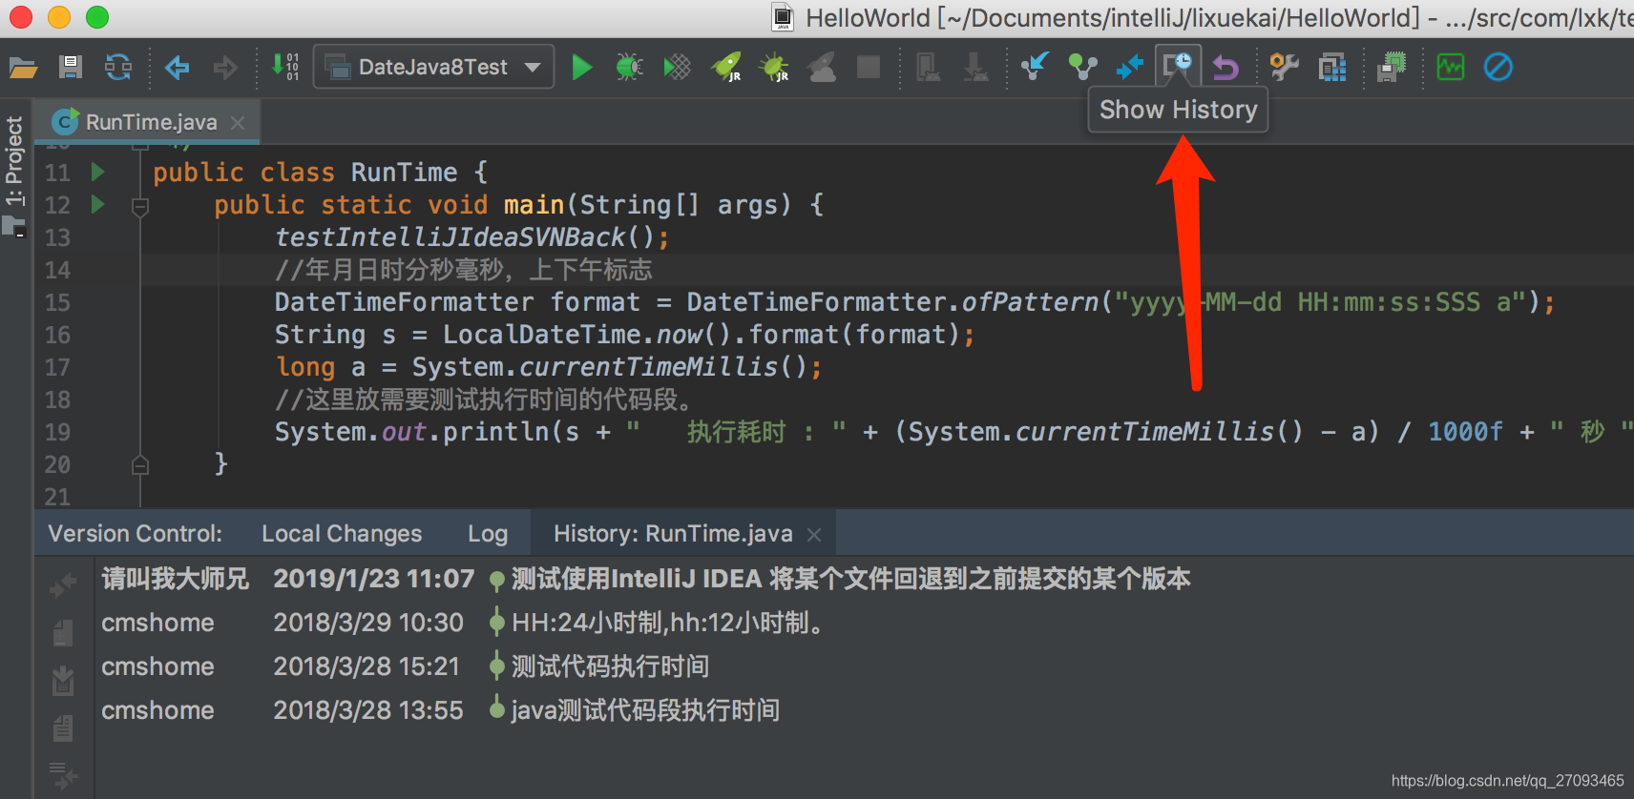Screen dimensions: 1634x799
Task: Navigate Back with the blue left arrow
Action: (178, 68)
